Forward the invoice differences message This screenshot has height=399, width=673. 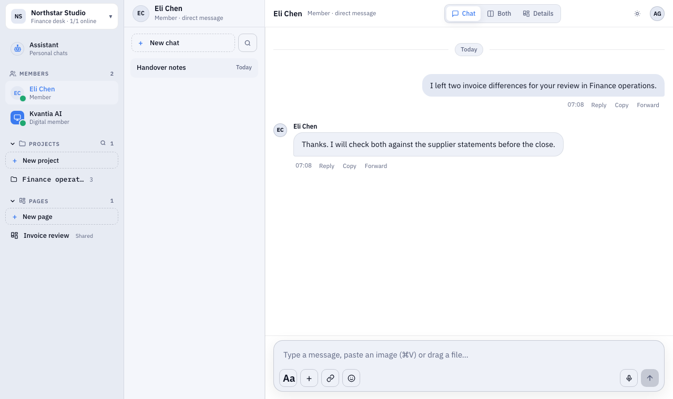point(648,105)
